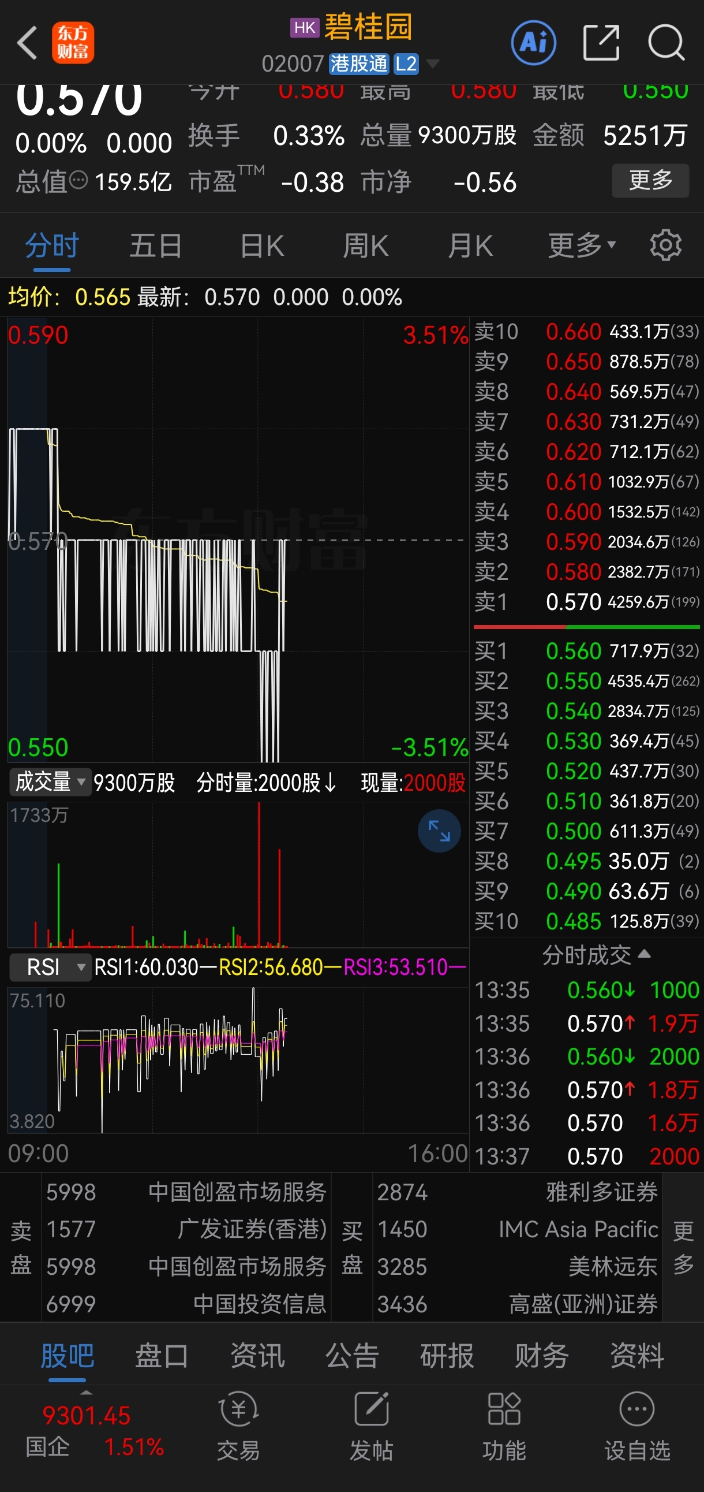Tap buyer broker IMC Asia Pacific
Image resolution: width=704 pixels, height=1492 pixels.
[578, 1229]
